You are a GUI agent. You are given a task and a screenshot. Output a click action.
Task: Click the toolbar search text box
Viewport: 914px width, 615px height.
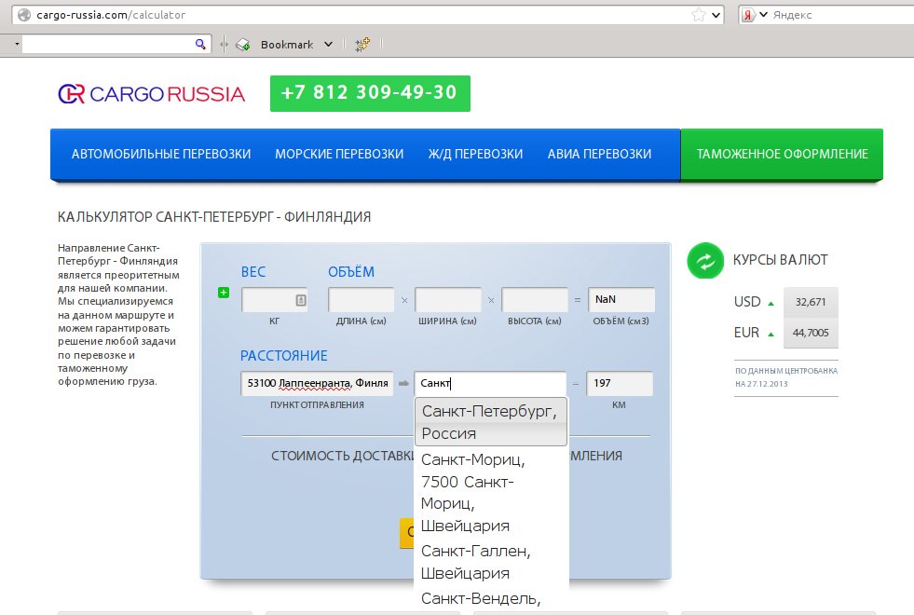coord(108,44)
